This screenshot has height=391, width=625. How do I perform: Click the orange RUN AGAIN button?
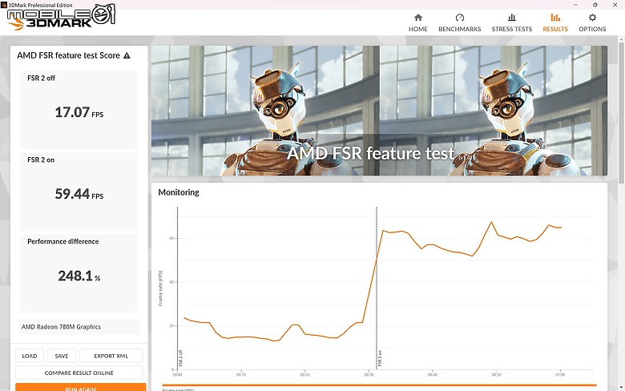point(80,388)
